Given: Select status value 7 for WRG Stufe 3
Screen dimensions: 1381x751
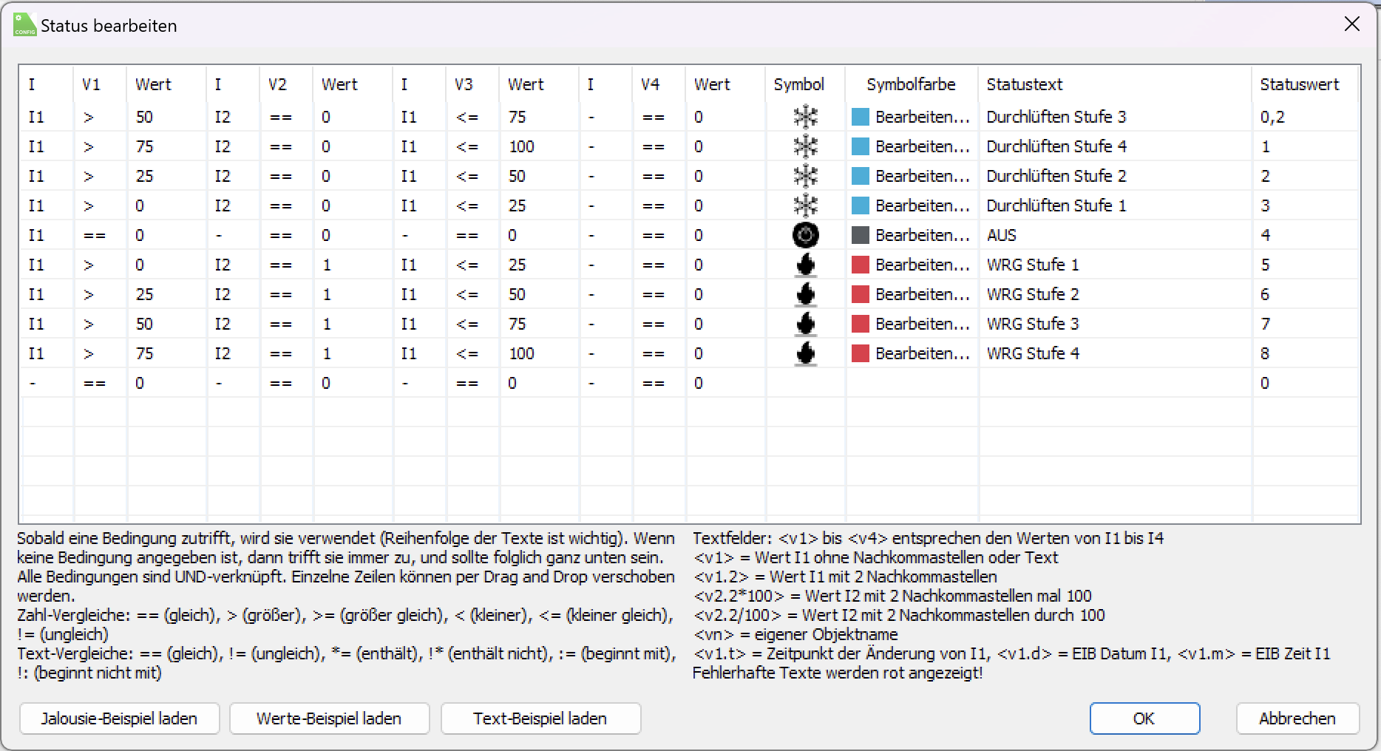Looking at the screenshot, I should (x=1305, y=324).
